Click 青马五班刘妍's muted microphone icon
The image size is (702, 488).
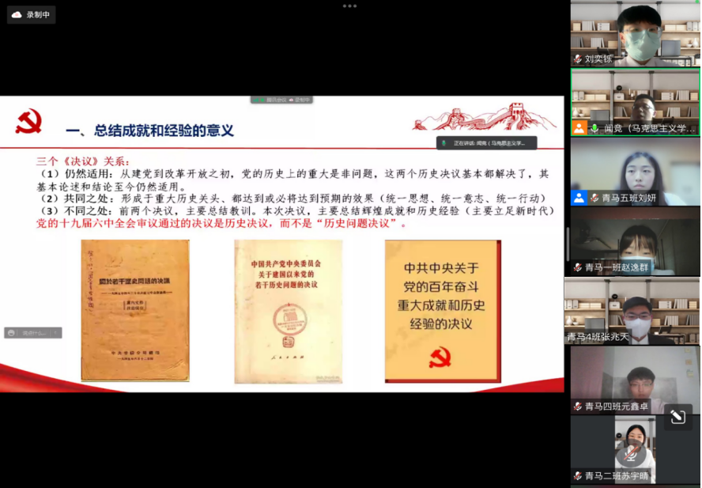click(594, 198)
